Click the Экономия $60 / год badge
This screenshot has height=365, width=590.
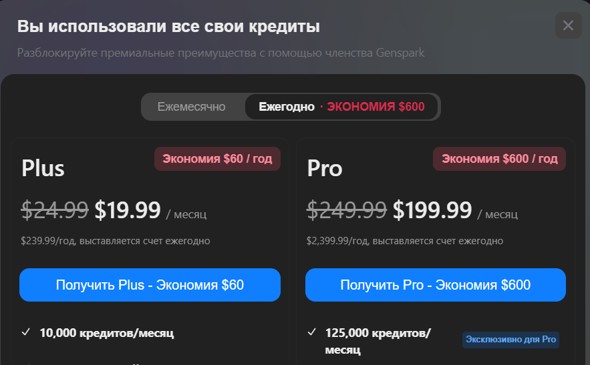217,159
